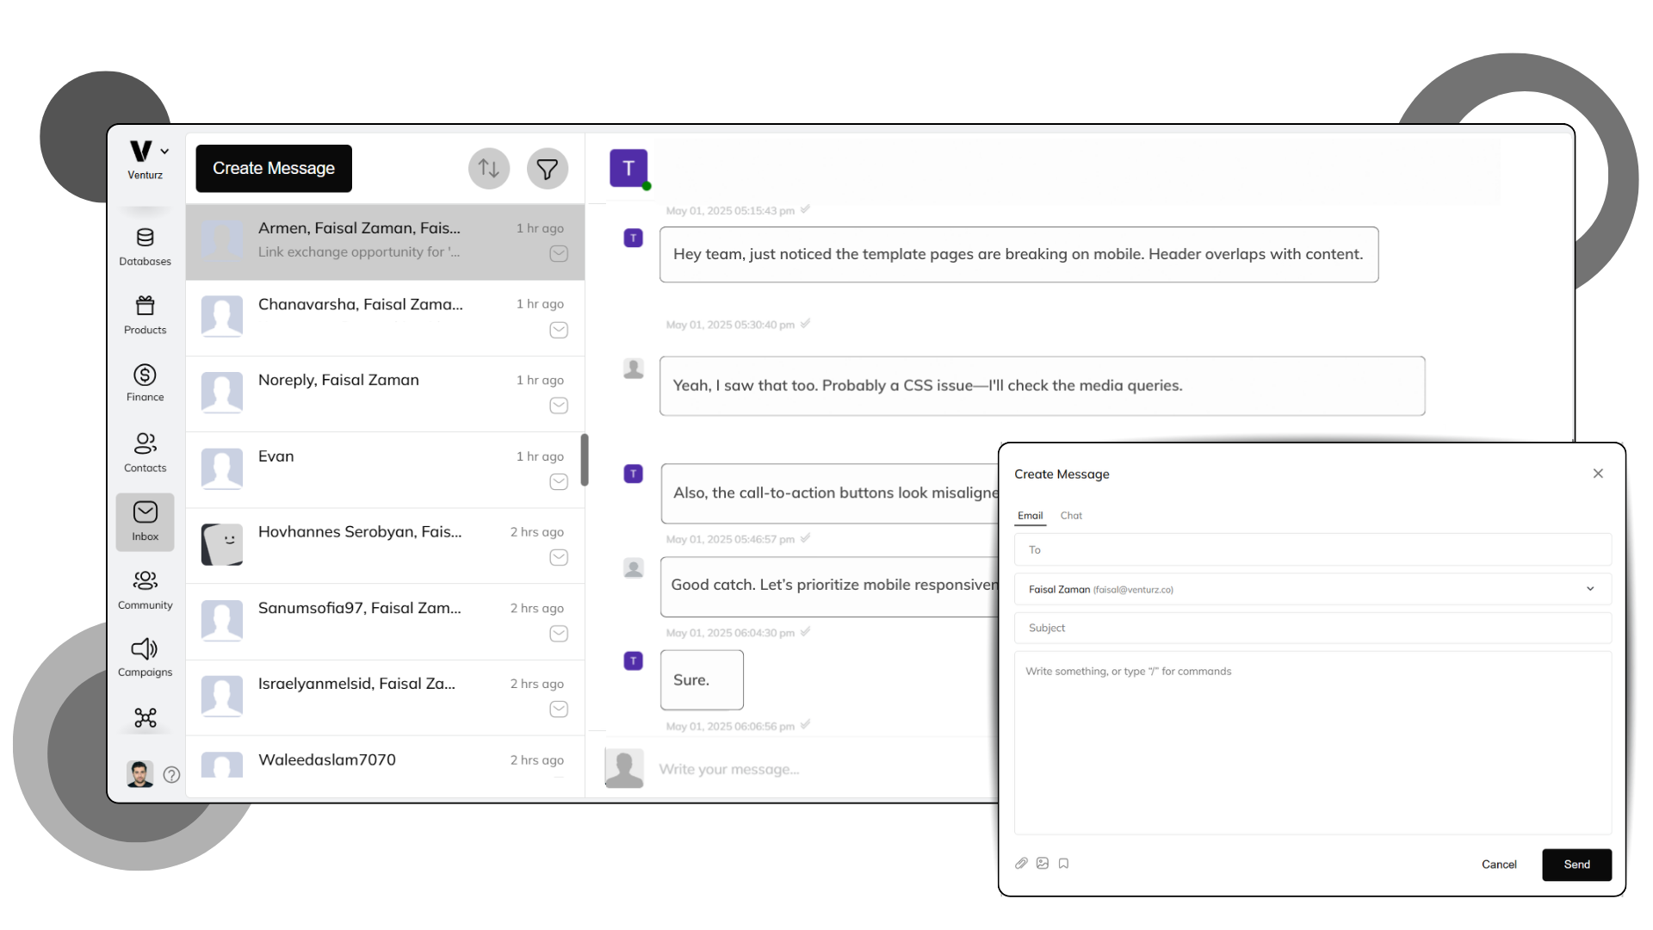Open the conversation filter icon
This screenshot has height=930, width=1653.
click(548, 168)
